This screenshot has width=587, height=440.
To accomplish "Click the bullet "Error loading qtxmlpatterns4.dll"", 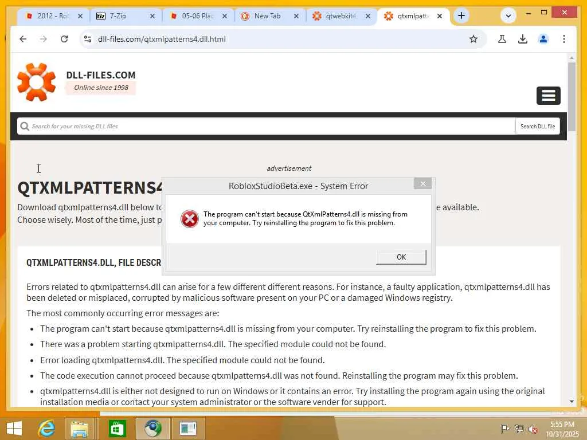I will [182, 360].
